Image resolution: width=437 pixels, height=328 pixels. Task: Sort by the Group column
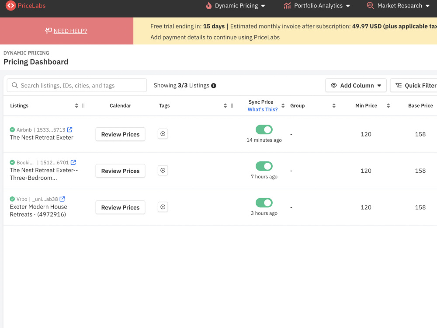[334, 106]
